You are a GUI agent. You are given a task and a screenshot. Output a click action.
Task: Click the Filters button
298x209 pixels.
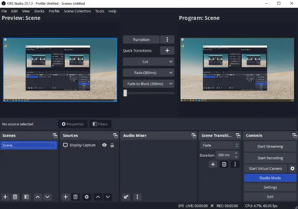[x=100, y=124]
